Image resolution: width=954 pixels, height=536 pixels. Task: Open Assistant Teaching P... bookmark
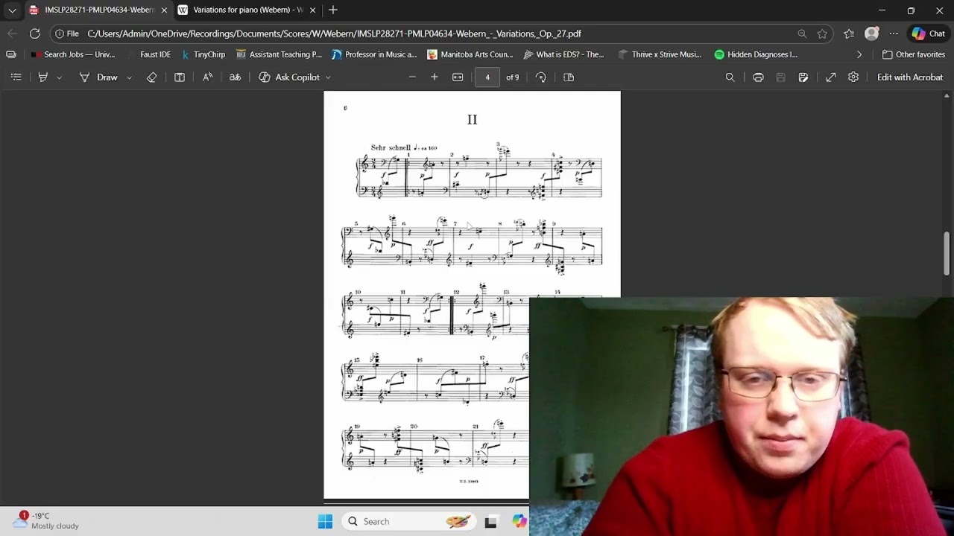279,54
